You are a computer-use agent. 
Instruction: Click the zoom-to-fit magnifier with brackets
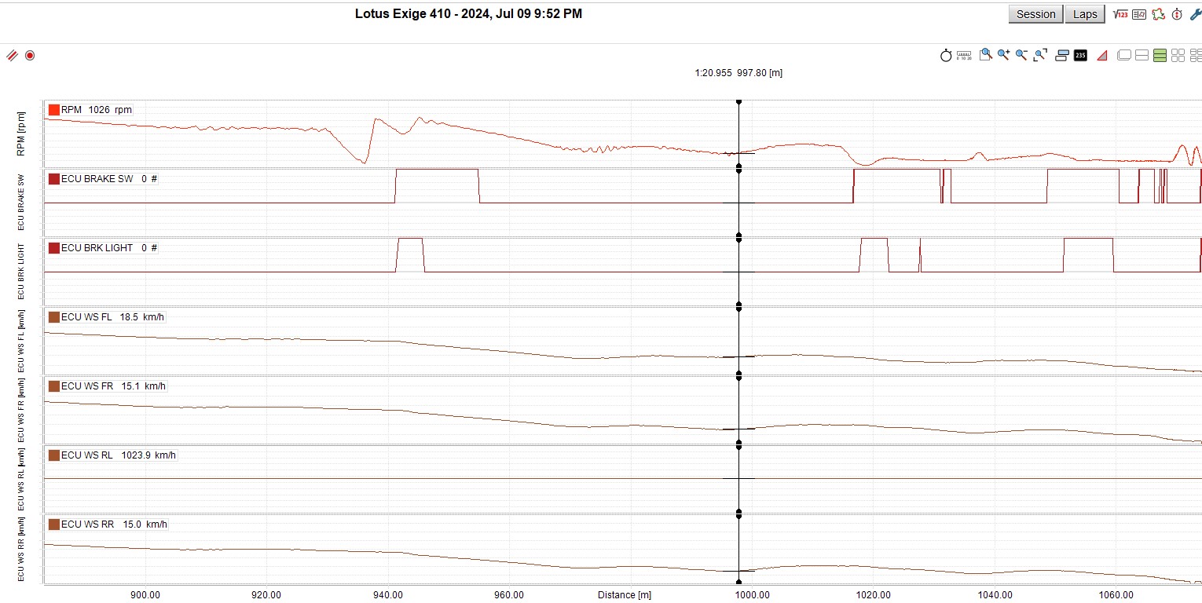(x=1040, y=55)
